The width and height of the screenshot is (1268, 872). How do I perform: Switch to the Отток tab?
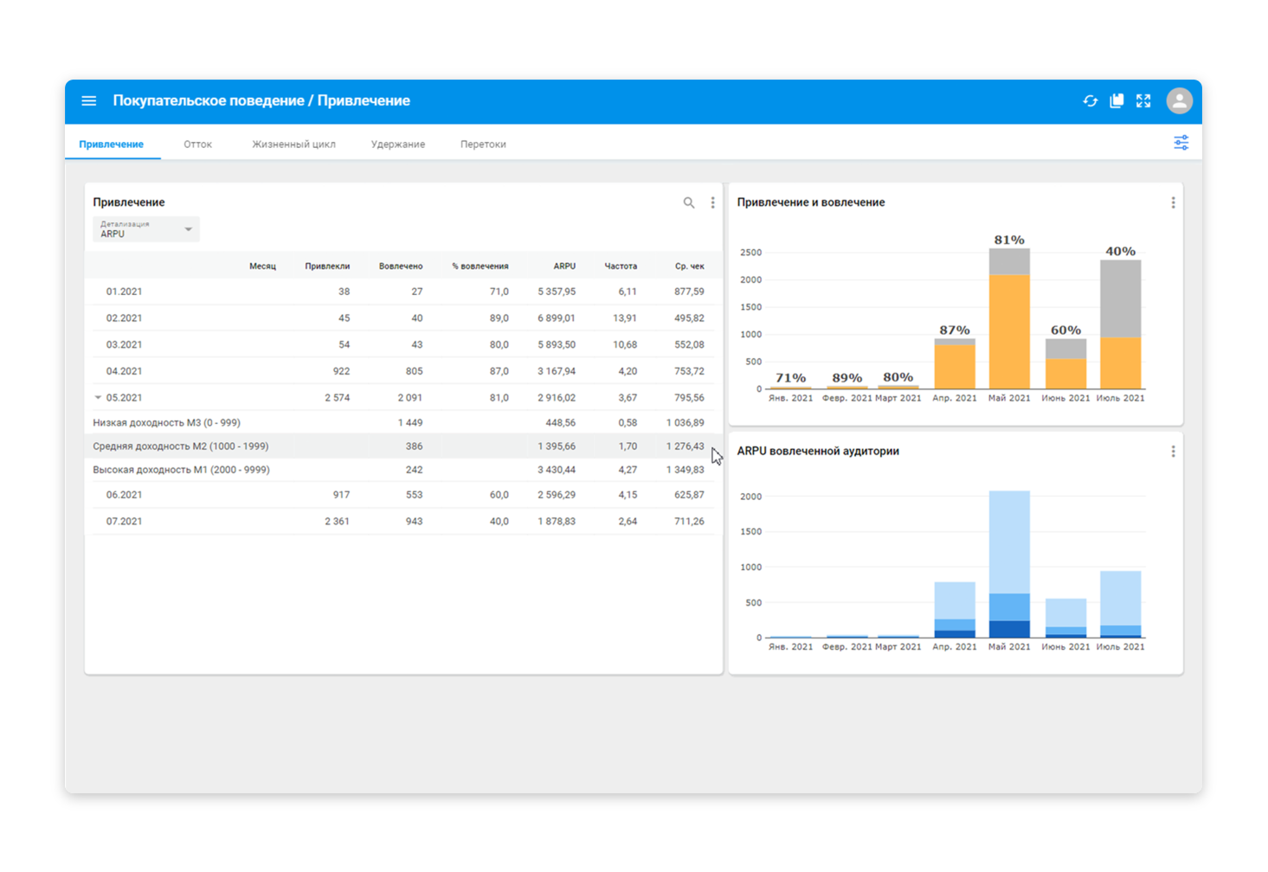point(197,144)
